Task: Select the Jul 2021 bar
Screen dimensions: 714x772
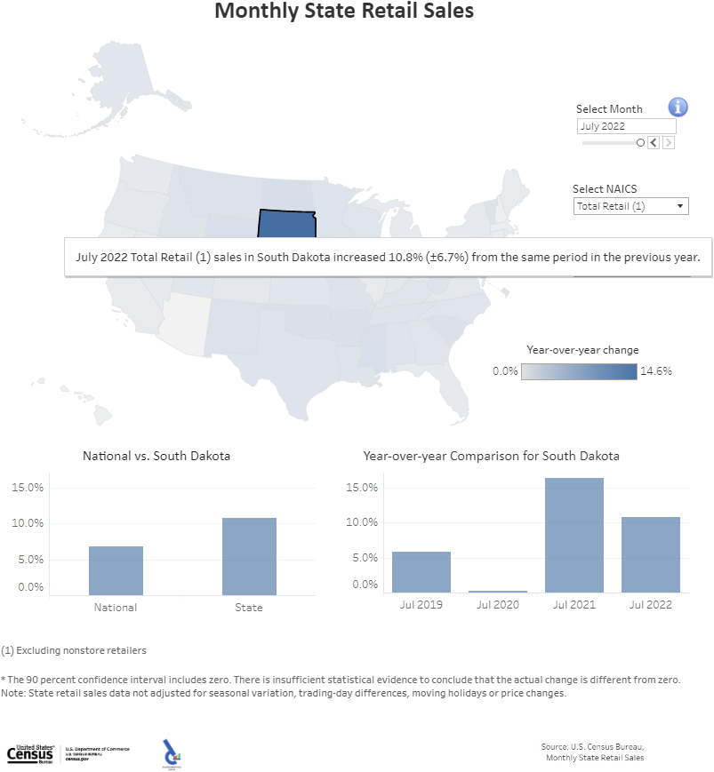Action: click(574, 535)
